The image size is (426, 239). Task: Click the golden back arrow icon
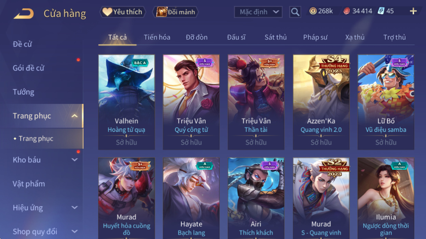click(24, 14)
